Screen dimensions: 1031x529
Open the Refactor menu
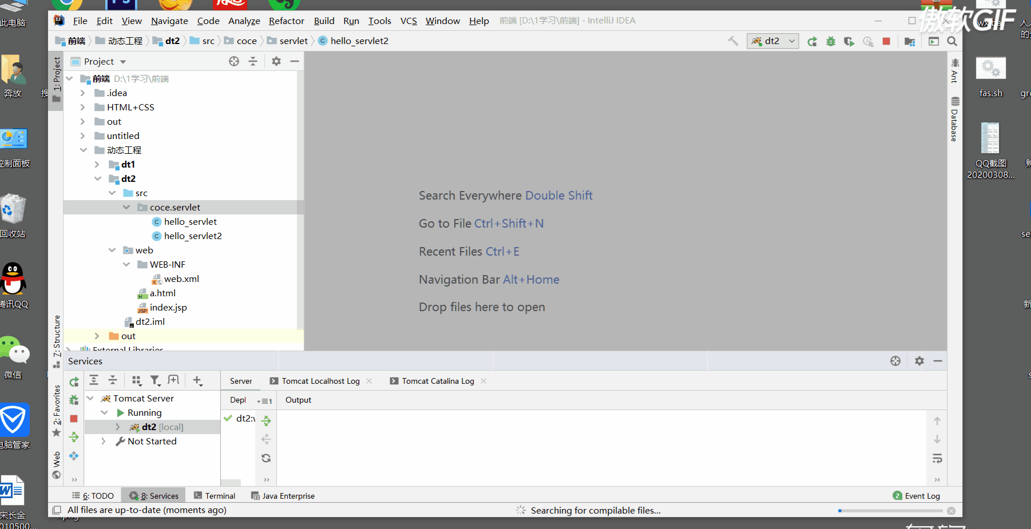[286, 21]
